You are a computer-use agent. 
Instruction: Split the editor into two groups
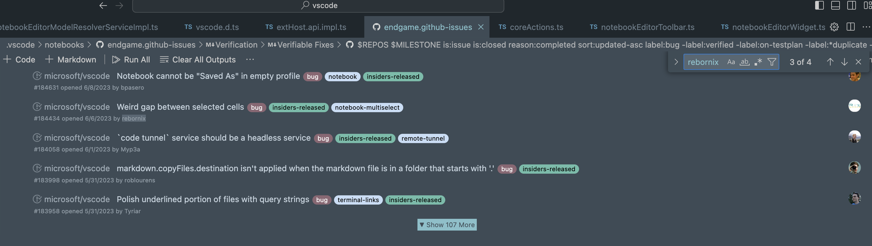(x=850, y=27)
